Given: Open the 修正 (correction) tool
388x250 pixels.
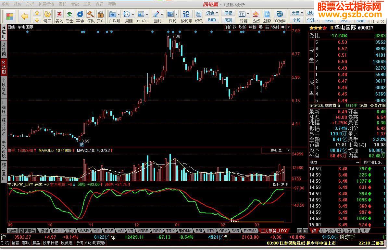Looking at the screenshot, I should (47, 17).
